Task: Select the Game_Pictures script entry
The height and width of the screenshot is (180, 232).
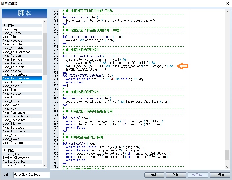Action: coord(22,63)
